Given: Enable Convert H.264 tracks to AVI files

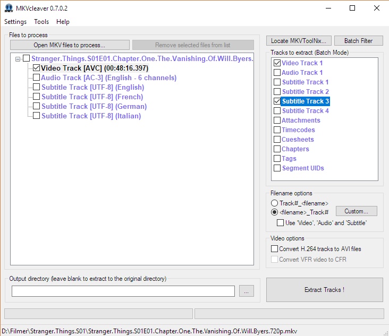Looking at the screenshot, I should (x=274, y=249).
